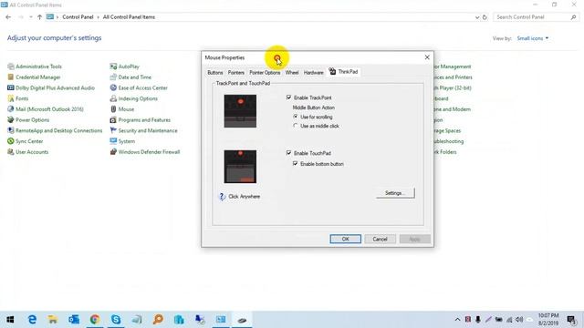Click Cancel in Mouse Properties
584x328 pixels.
[380, 239]
